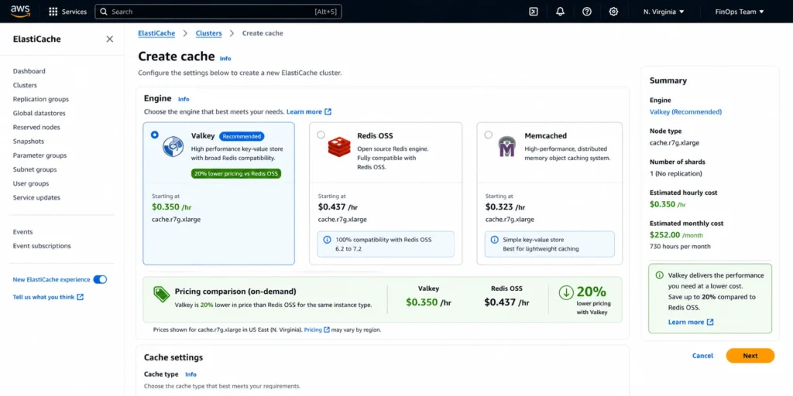Click the info icon in Redis compatibility note
The height and width of the screenshot is (396, 793).
[x=327, y=240]
